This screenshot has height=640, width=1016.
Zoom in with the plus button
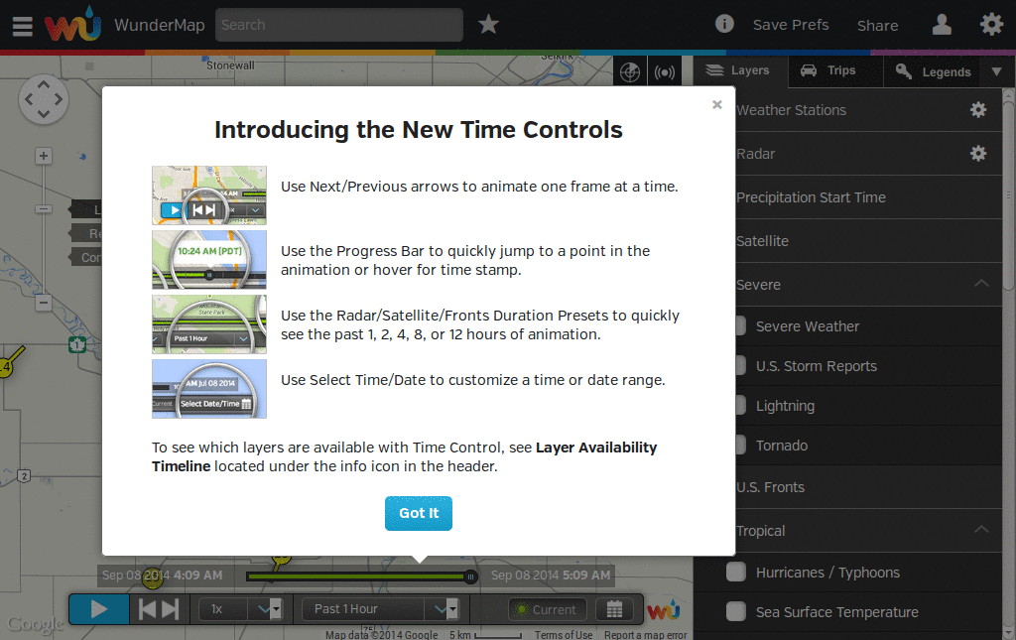pyautogui.click(x=44, y=156)
